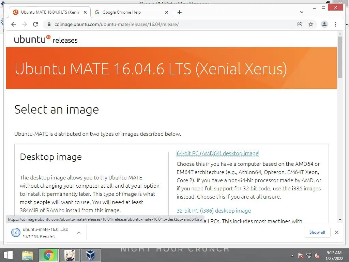349x262 pixels.
Task: Click the muted volume tray icon
Action: [x=317, y=256]
